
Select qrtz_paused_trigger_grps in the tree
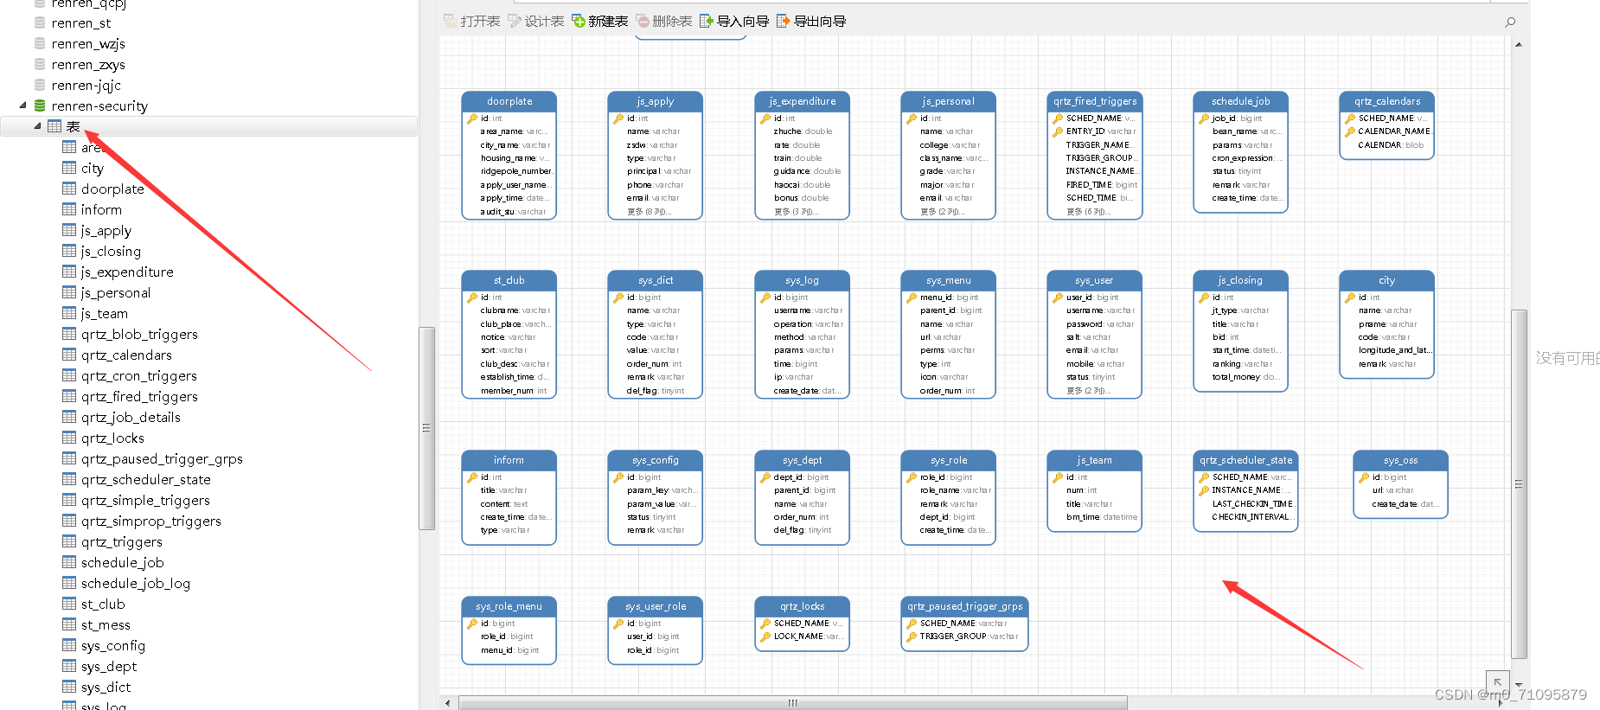coord(162,458)
